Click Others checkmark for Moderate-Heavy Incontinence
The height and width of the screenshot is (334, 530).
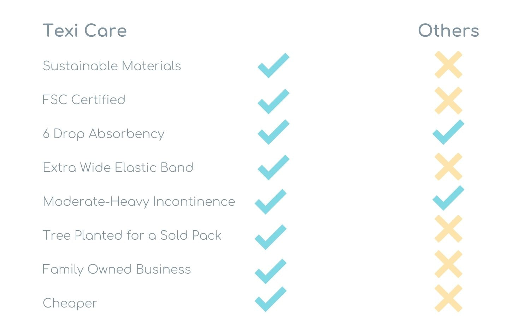point(448,198)
